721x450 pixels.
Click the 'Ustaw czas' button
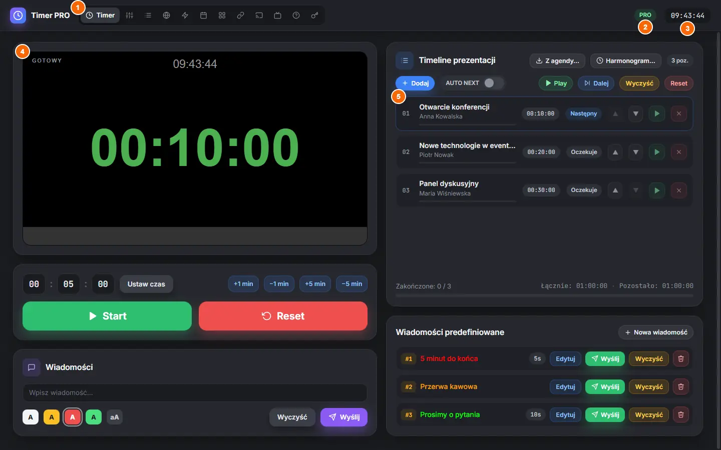146,284
